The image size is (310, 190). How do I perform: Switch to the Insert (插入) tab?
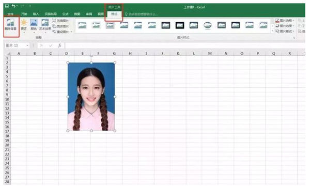[36, 14]
